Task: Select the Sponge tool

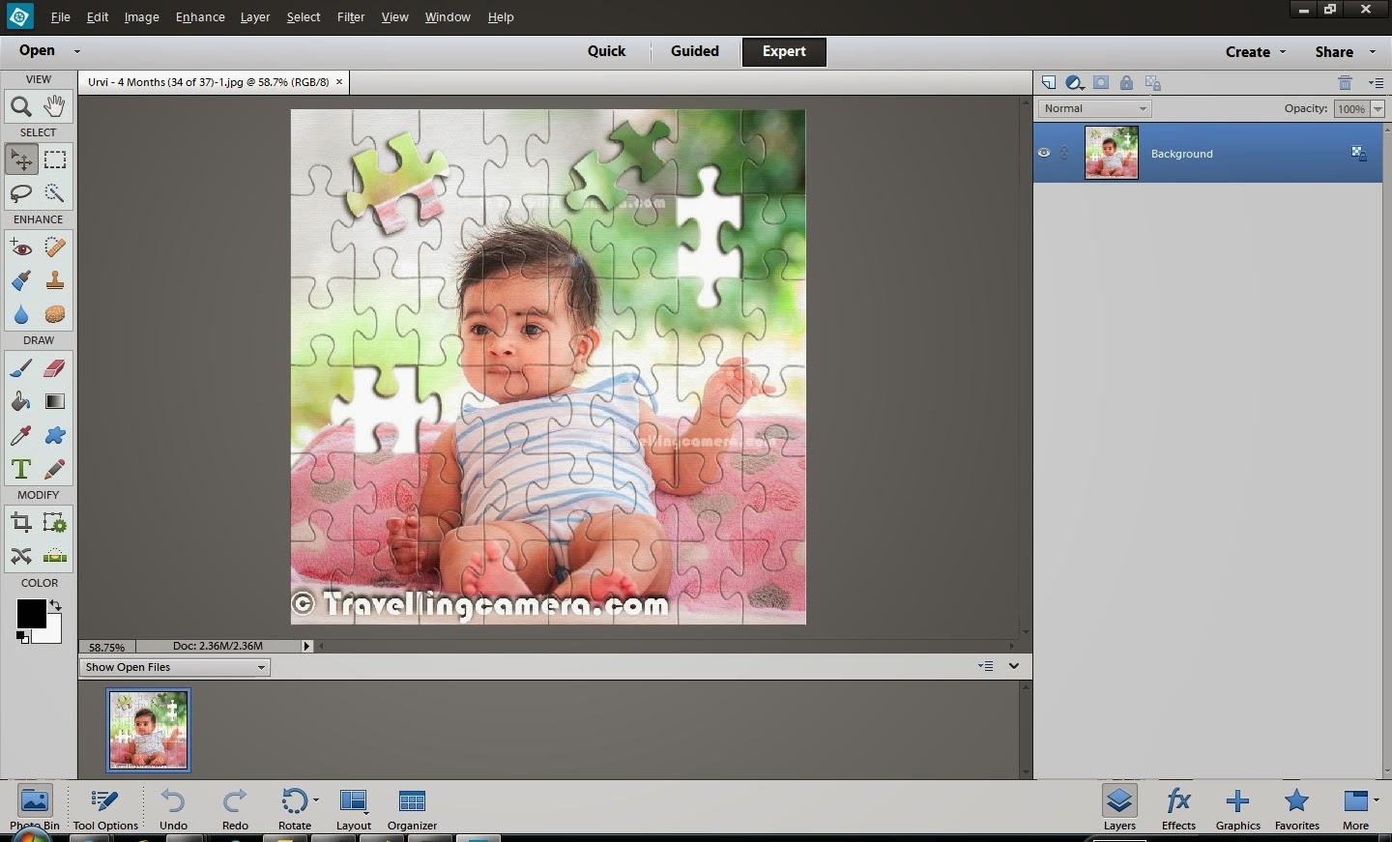Action: click(55, 315)
